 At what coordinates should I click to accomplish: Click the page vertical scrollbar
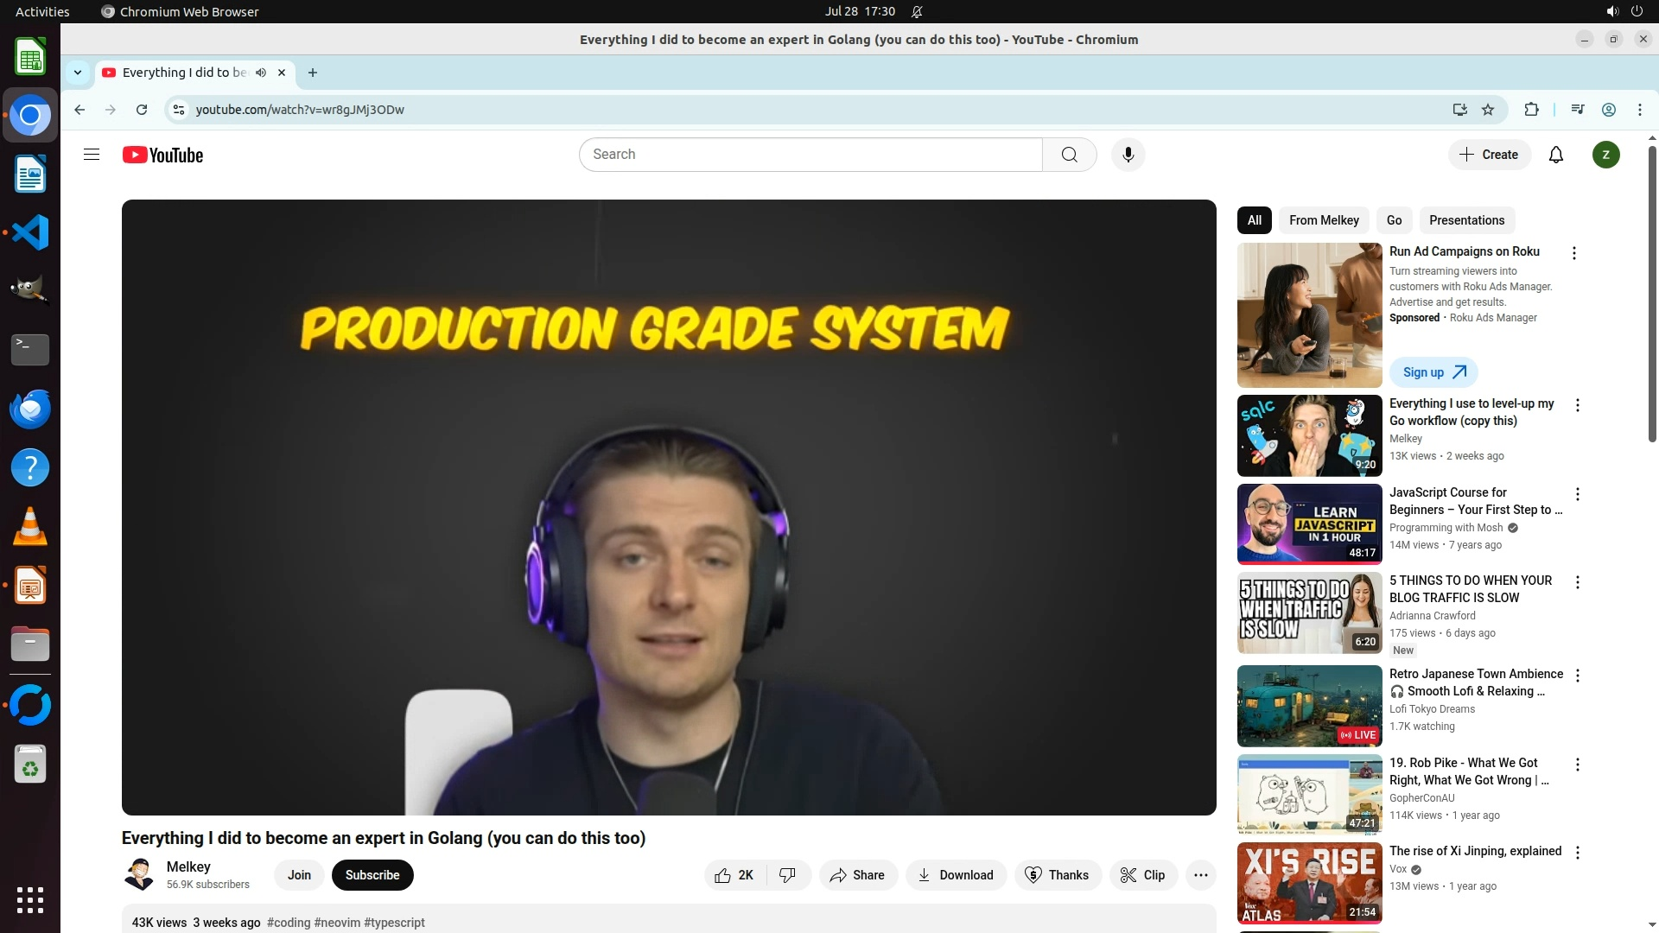coord(1652,294)
